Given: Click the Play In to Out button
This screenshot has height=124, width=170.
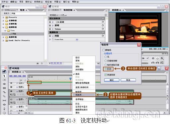Looking at the screenshot, I should [x=143, y=58].
